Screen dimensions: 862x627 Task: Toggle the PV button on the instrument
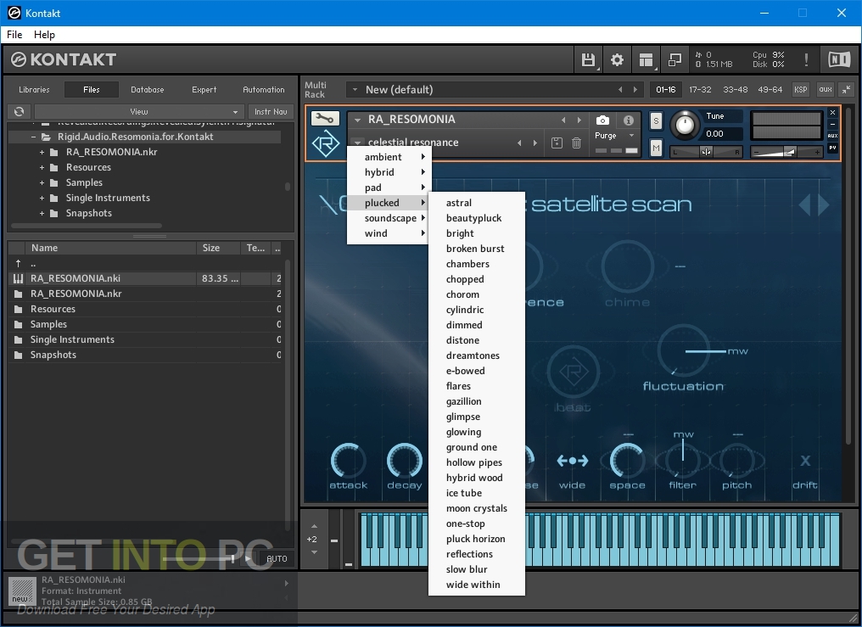tap(832, 148)
